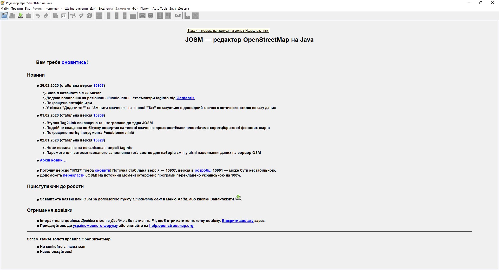Click the crossed ways nodes toolbar icon
Image resolution: width=499 pixels, height=270 pixels.
click(73, 16)
